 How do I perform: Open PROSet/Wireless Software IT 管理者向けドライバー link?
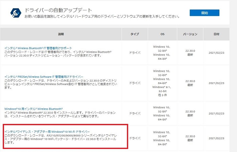point(44,77)
